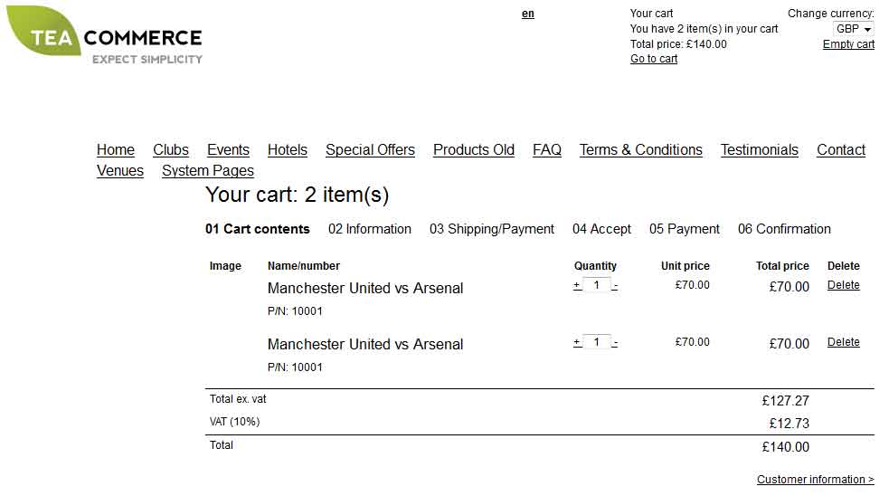The width and height of the screenshot is (889, 496).
Task: Increase quantity of second cart item
Action: pyautogui.click(x=577, y=342)
